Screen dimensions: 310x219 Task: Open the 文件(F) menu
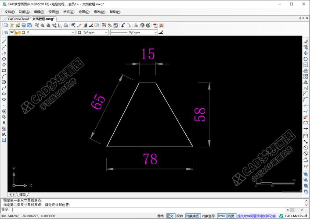(x=10, y=12)
